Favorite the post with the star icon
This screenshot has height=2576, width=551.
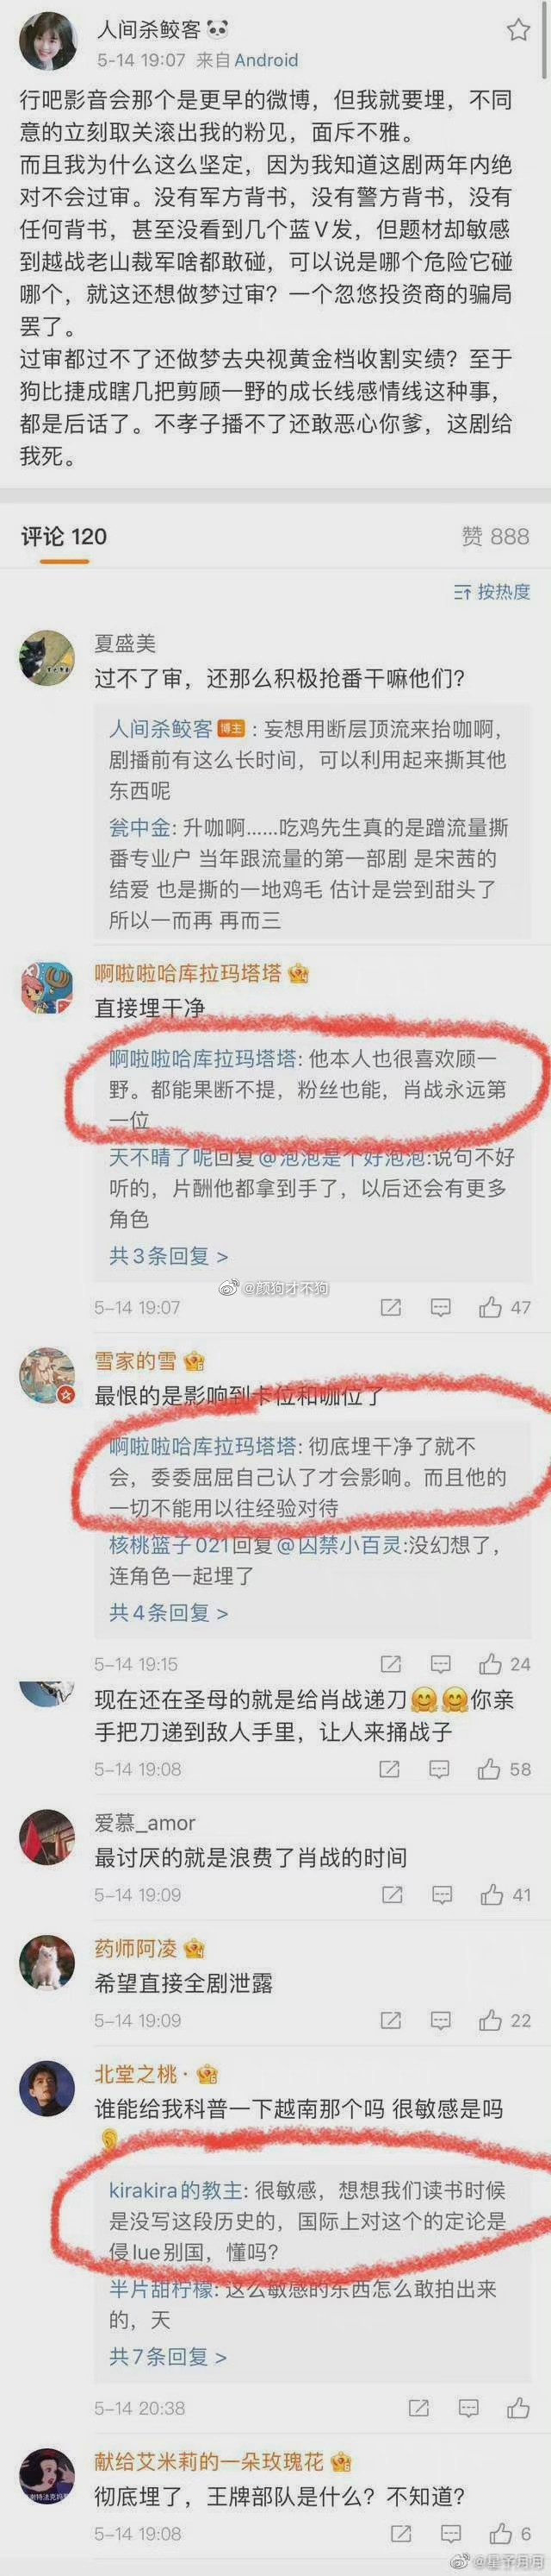coord(518,30)
